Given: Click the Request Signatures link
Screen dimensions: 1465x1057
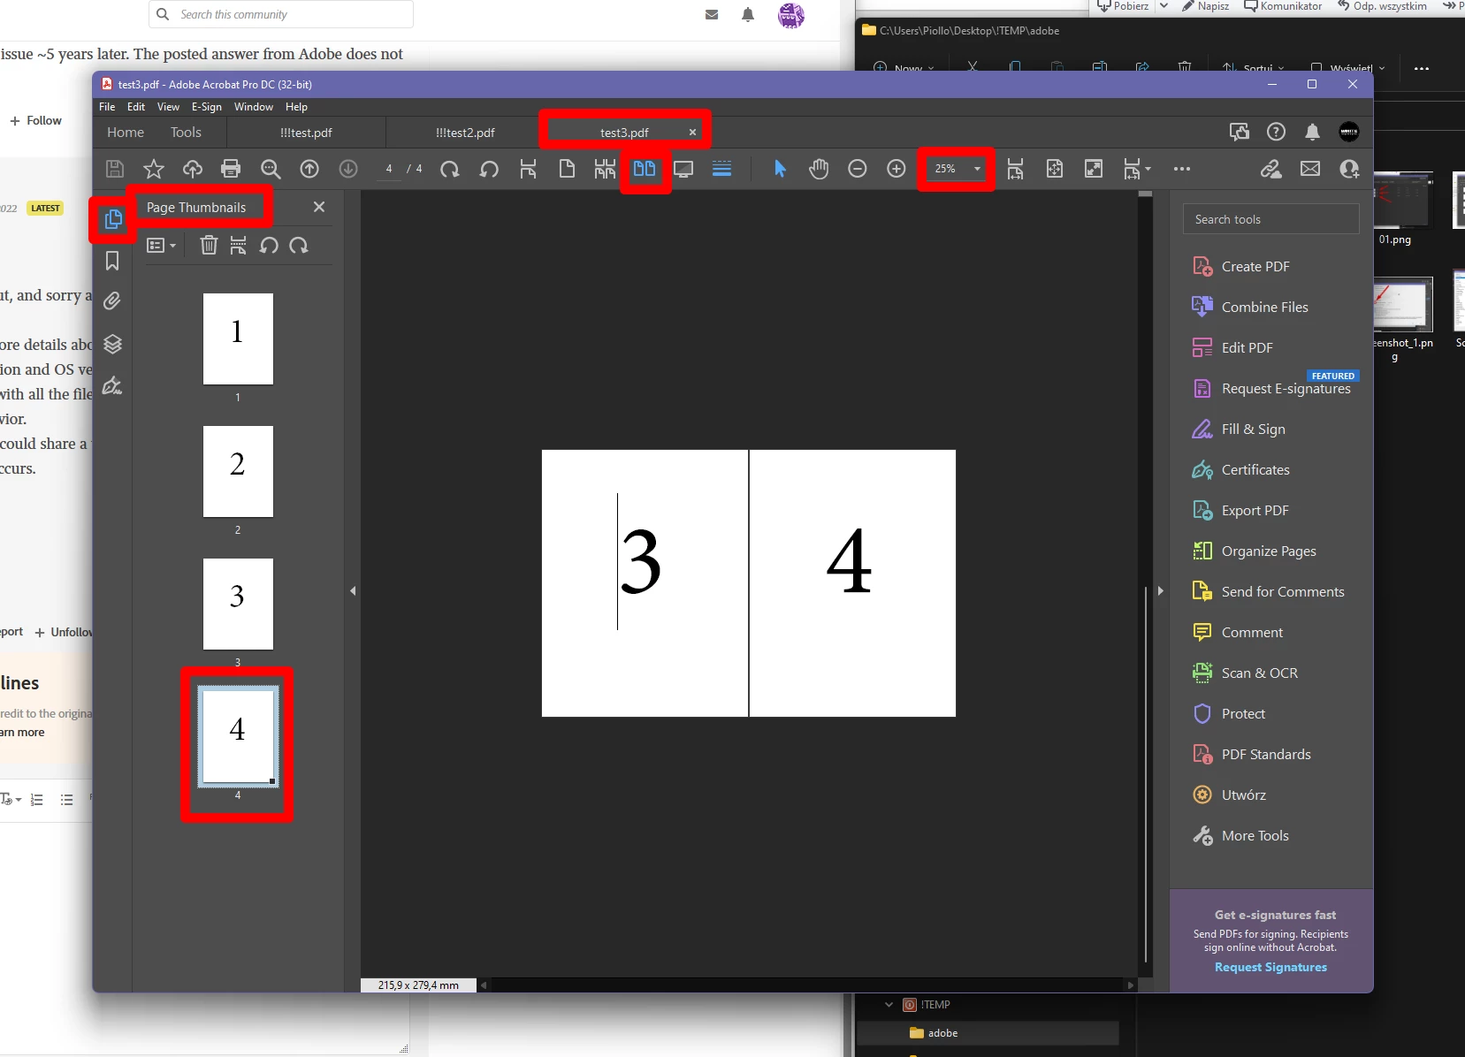Looking at the screenshot, I should coord(1270,967).
